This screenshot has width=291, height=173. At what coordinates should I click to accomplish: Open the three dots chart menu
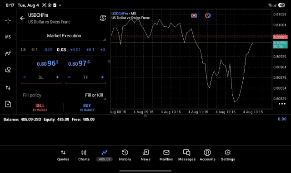[282, 104]
